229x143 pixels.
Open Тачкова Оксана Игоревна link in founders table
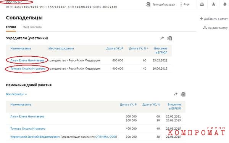pyautogui.click(x=28, y=68)
